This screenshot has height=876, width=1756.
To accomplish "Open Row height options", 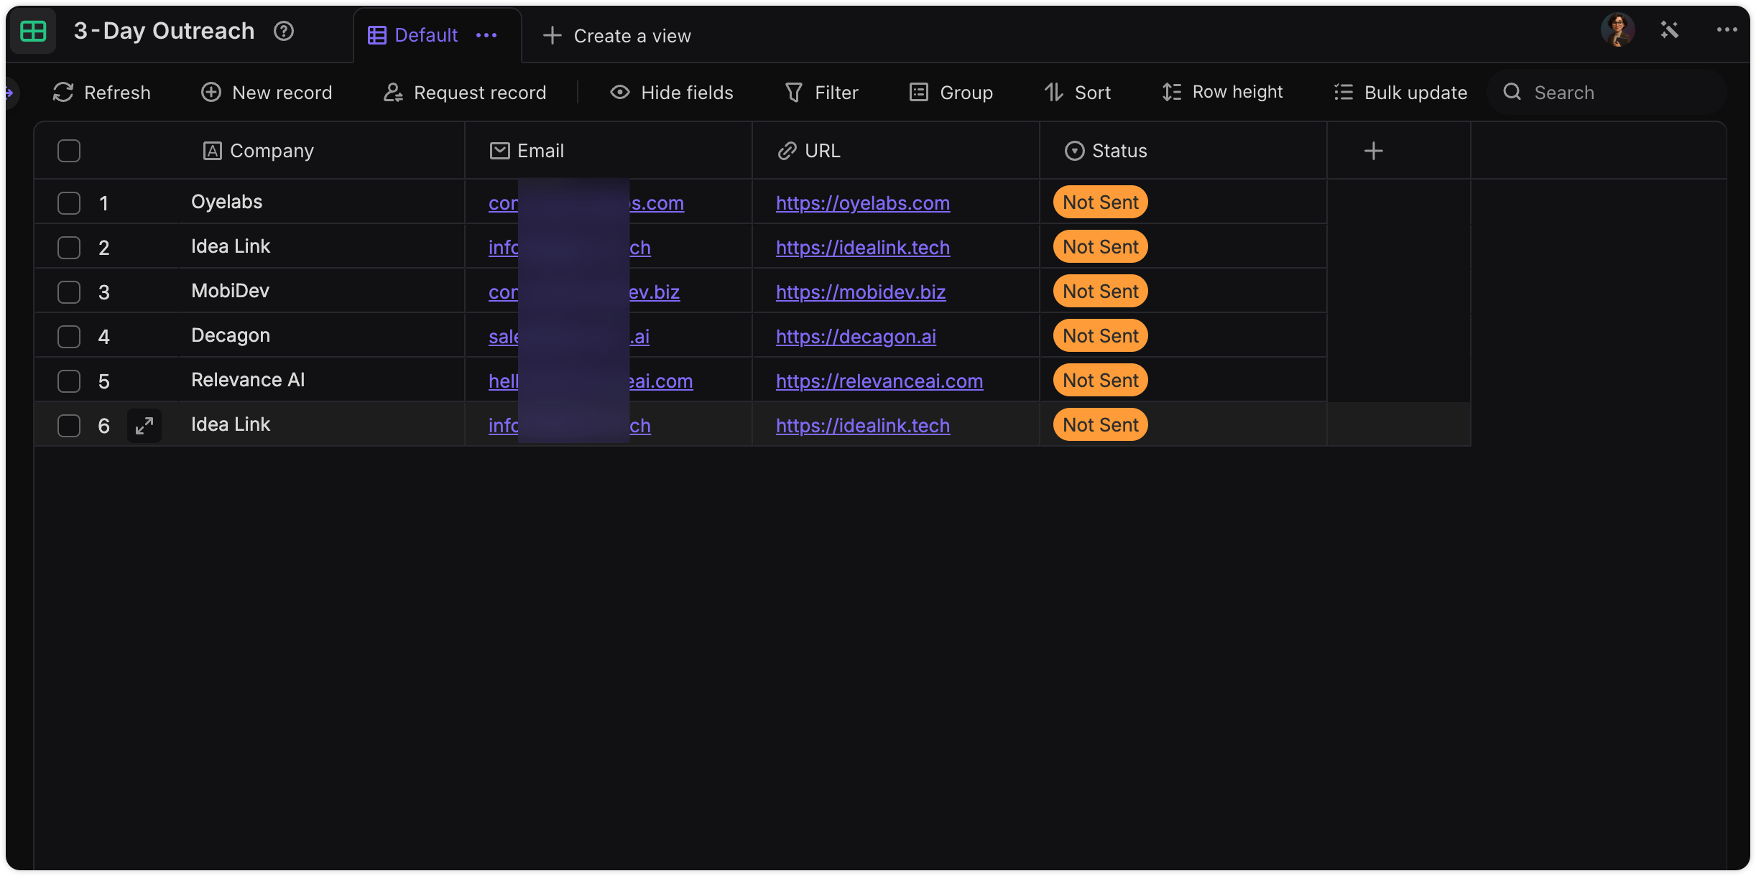I will pyautogui.click(x=1223, y=92).
